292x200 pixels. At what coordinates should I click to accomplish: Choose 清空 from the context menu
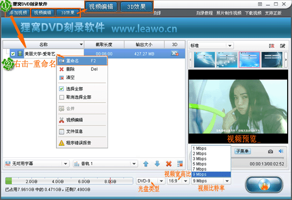pyautogui.click(x=82, y=77)
